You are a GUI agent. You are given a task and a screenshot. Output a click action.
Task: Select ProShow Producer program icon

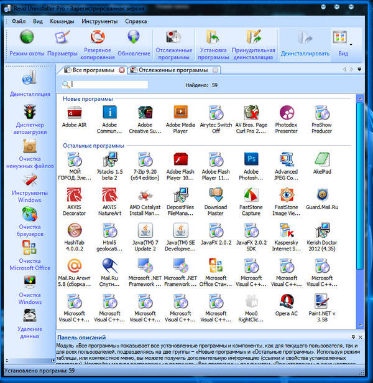click(322, 120)
